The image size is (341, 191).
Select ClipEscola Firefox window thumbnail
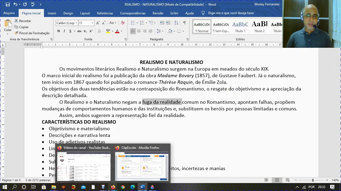coord(142,163)
